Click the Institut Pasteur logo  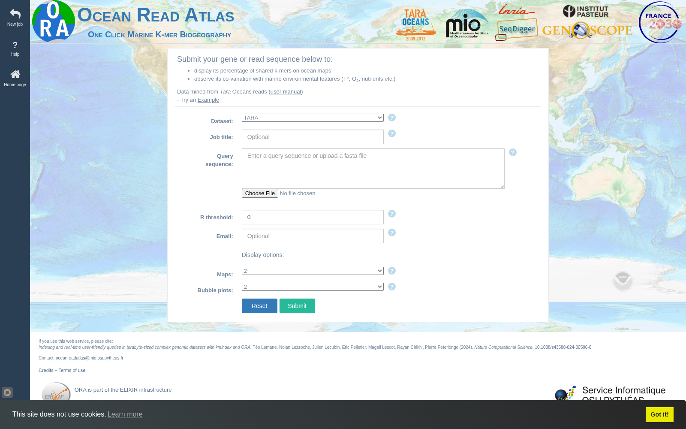586,11
